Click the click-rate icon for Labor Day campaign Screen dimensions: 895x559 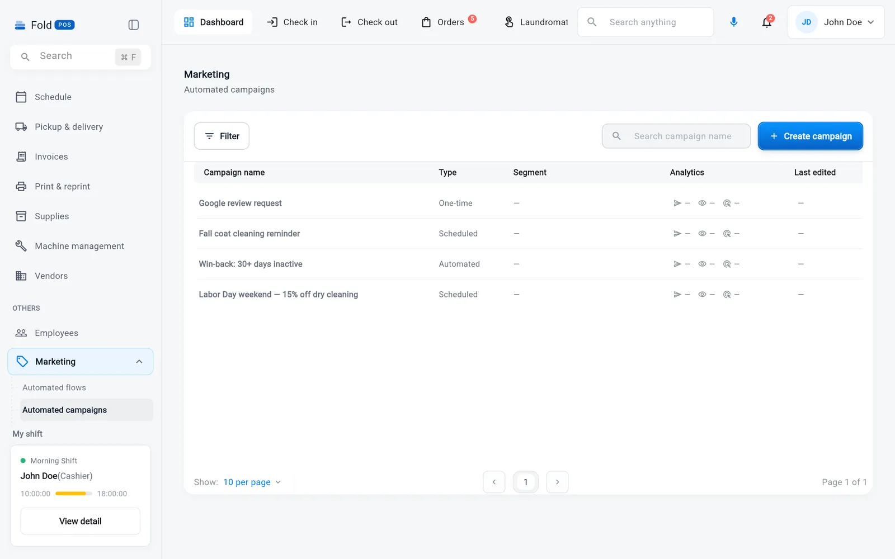pyautogui.click(x=727, y=295)
